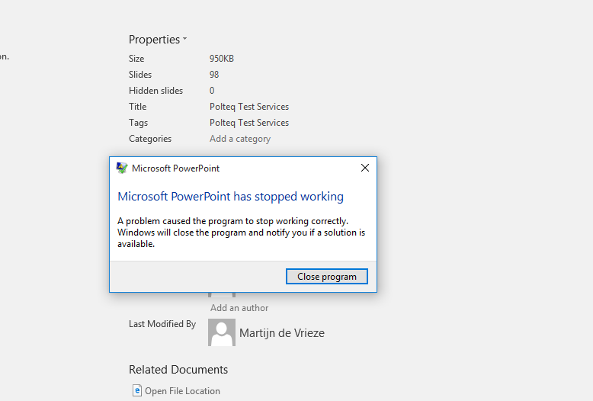593x401 pixels.
Task: Click the Title label
Action: (x=137, y=107)
